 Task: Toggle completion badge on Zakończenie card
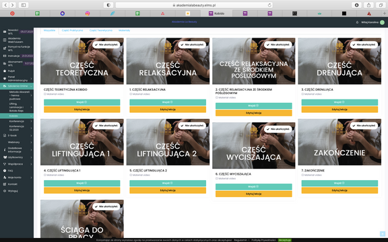(364, 126)
